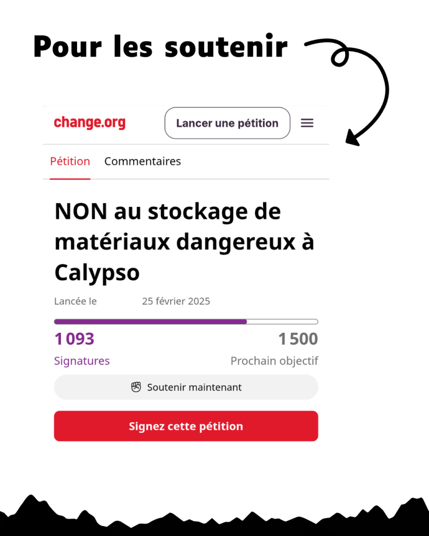Click the 1 500 goal number
429x536 pixels.
pyautogui.click(x=298, y=339)
